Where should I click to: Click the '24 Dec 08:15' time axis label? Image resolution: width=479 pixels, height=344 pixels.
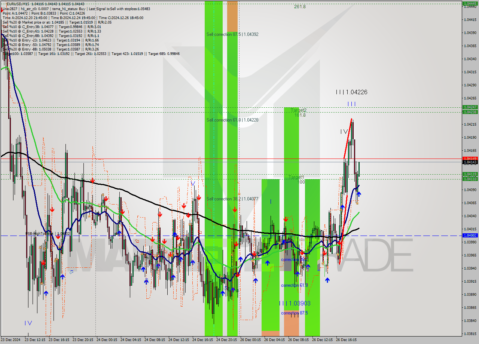[x=155, y=340]
